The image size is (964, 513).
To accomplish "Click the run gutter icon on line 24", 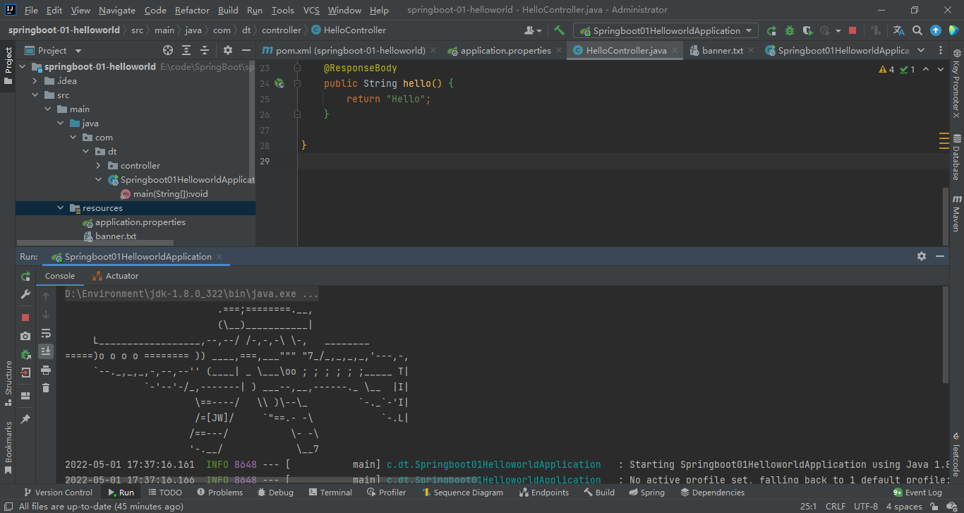I will [279, 83].
